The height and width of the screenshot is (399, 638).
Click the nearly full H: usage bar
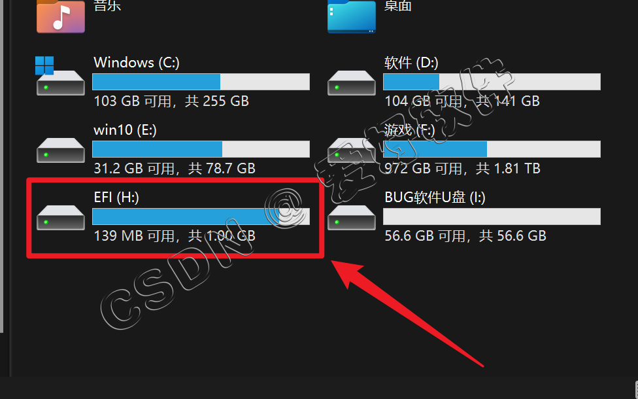click(201, 217)
